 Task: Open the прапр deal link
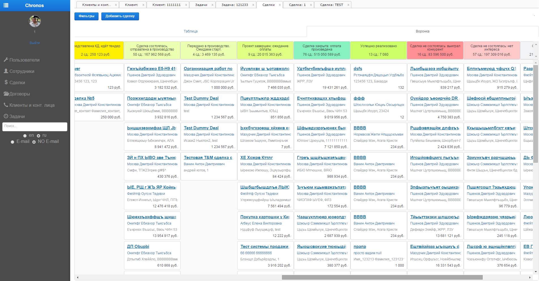tap(360, 247)
